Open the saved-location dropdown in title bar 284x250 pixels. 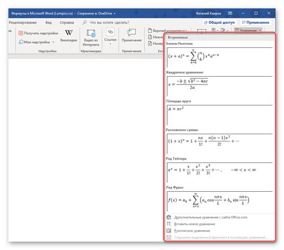114,14
